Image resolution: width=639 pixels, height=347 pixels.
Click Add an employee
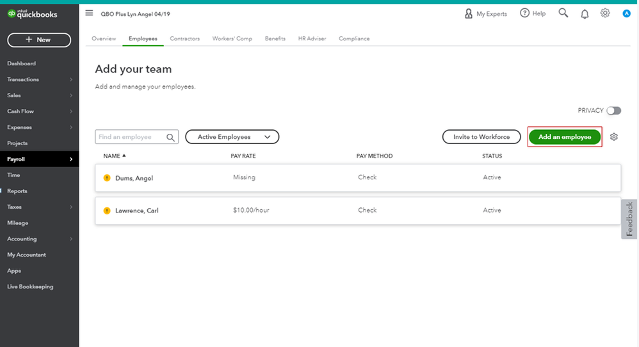[565, 137]
